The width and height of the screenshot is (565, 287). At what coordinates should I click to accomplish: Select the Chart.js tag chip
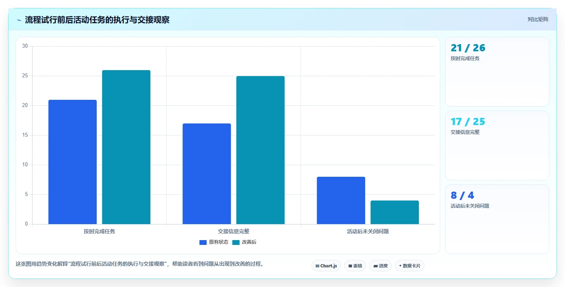[x=326, y=266]
